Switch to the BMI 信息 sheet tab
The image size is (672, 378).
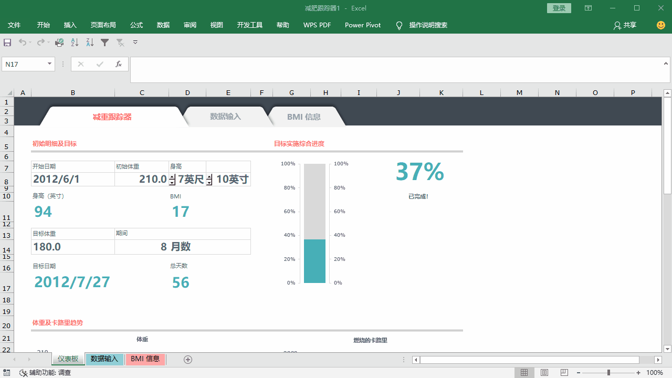(145, 359)
